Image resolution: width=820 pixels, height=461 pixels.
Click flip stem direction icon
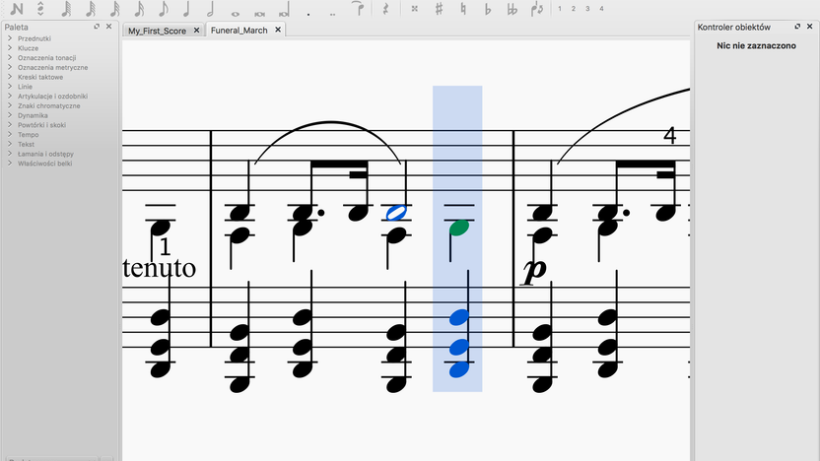coord(536,9)
